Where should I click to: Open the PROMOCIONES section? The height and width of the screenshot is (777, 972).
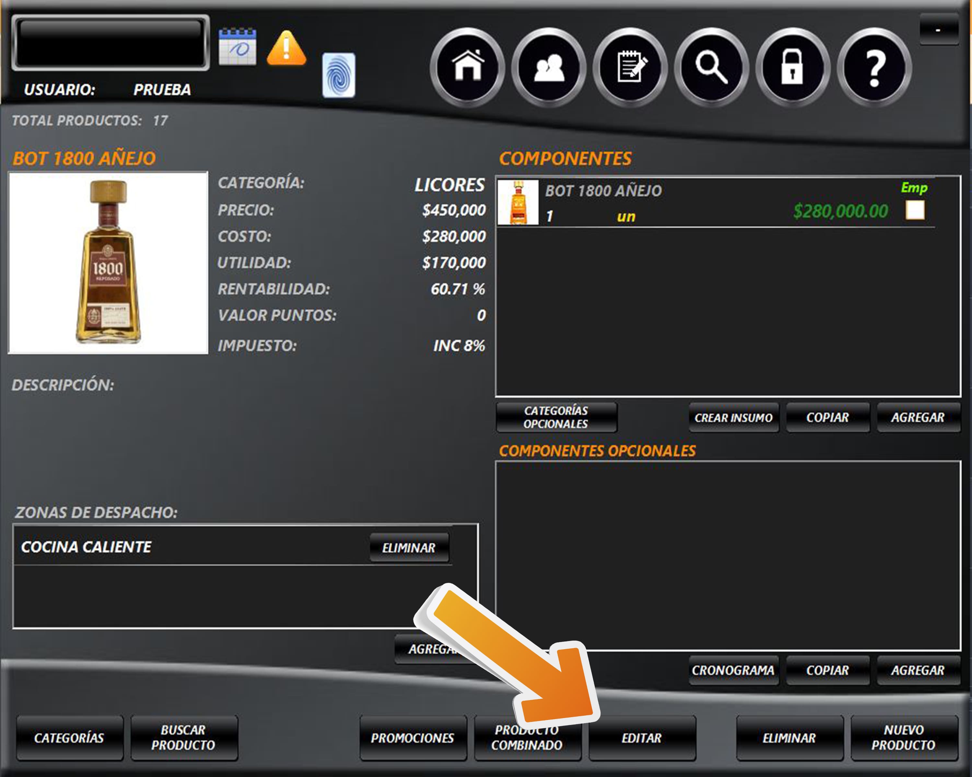[x=412, y=738]
